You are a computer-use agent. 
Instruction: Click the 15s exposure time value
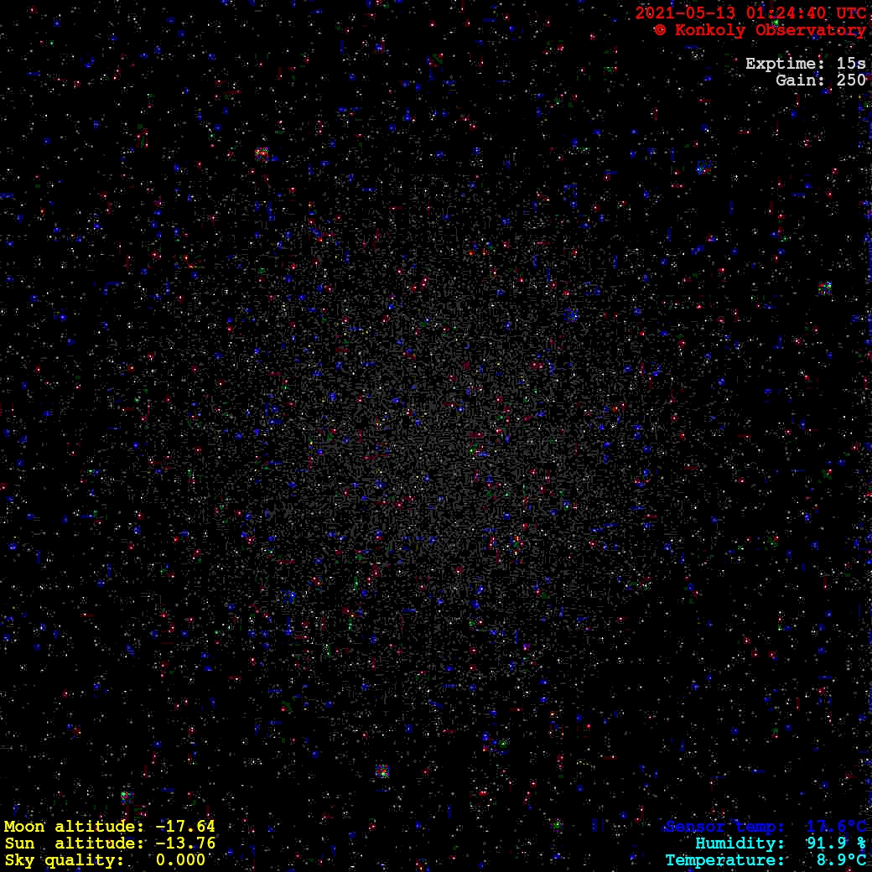[851, 64]
